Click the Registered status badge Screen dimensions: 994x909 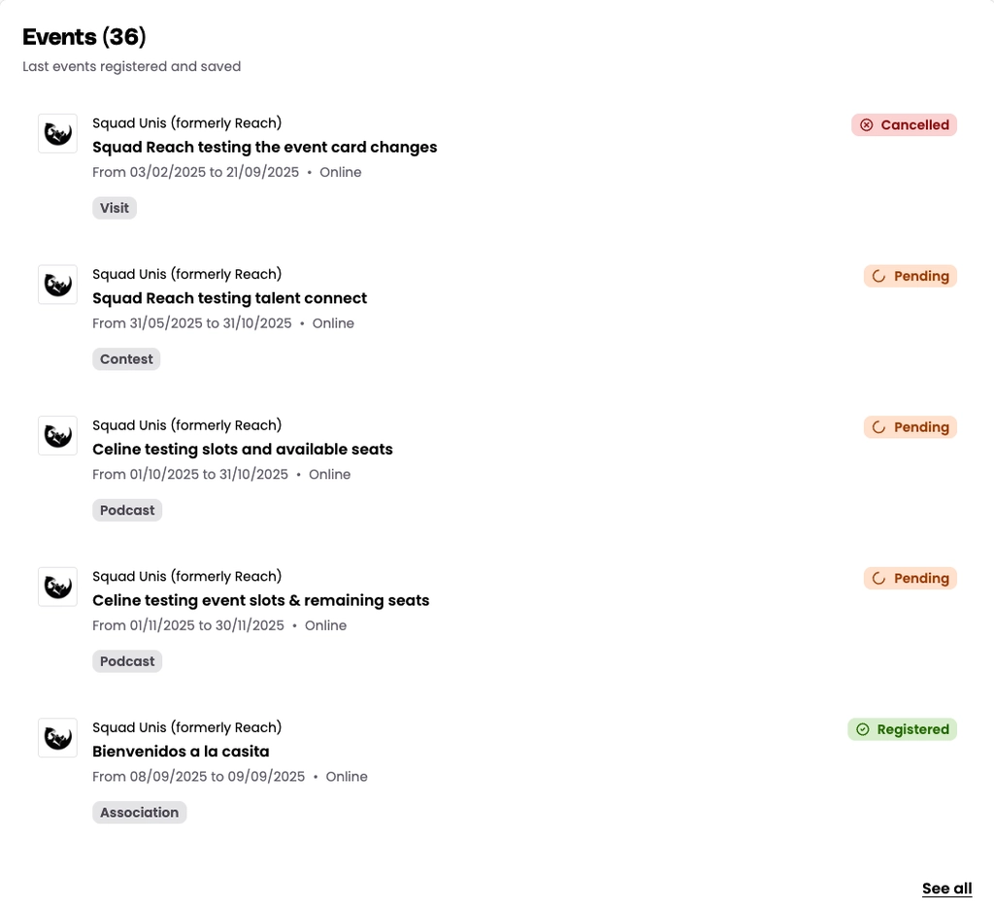902,729
